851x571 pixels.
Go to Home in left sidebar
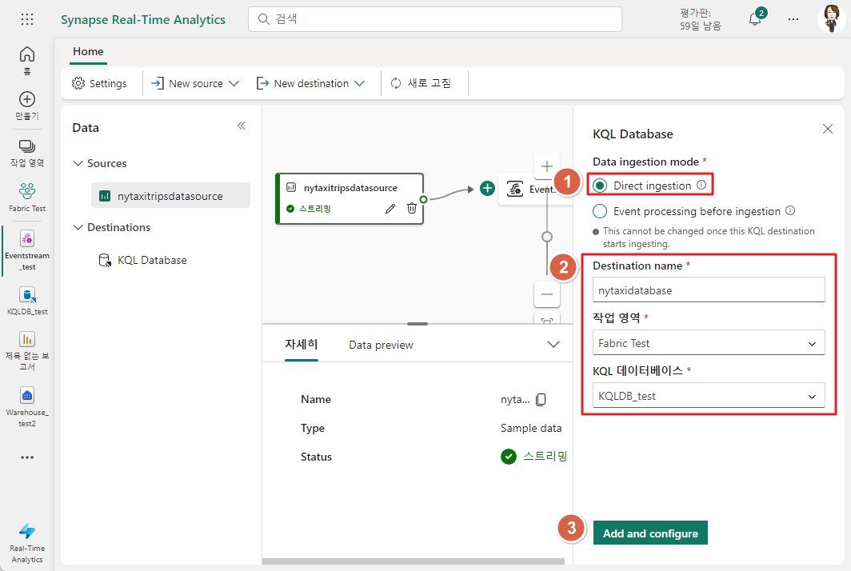click(27, 60)
